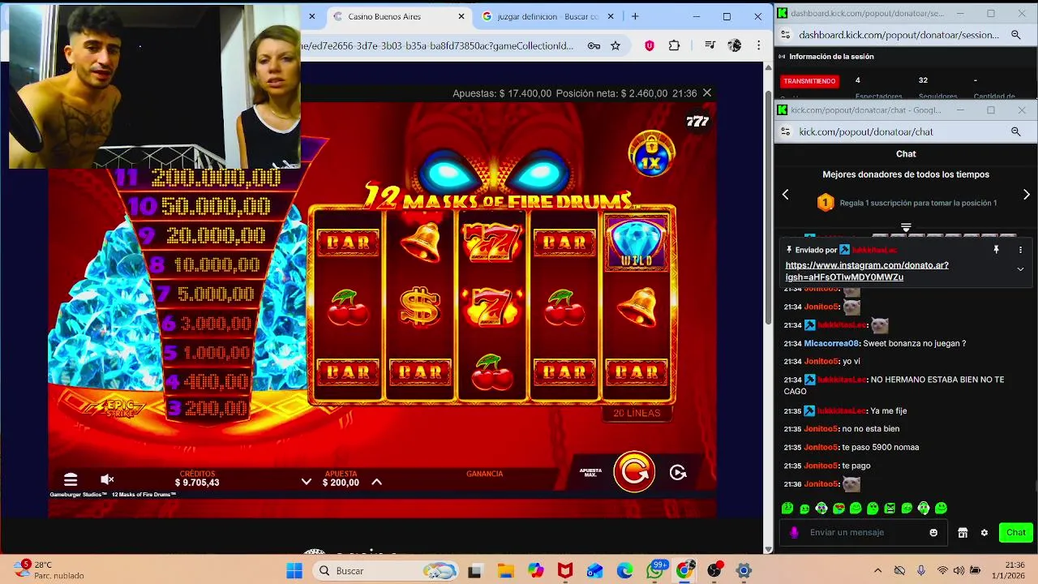Show hidden system tray icons chevron

(x=877, y=571)
